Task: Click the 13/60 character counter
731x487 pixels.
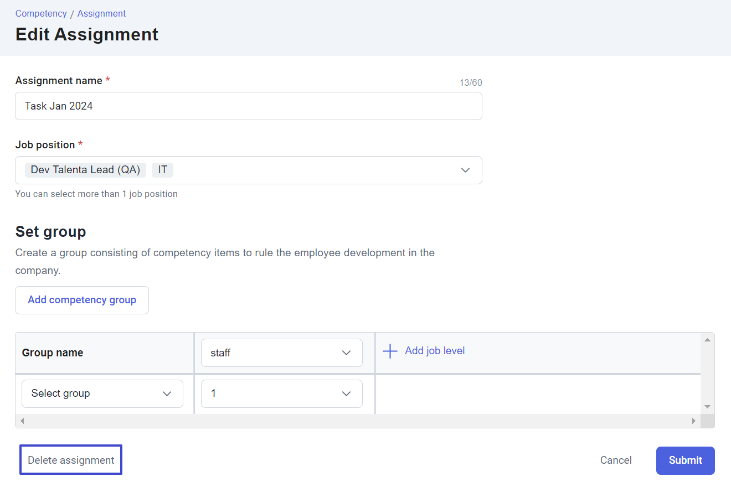Action: (x=471, y=83)
